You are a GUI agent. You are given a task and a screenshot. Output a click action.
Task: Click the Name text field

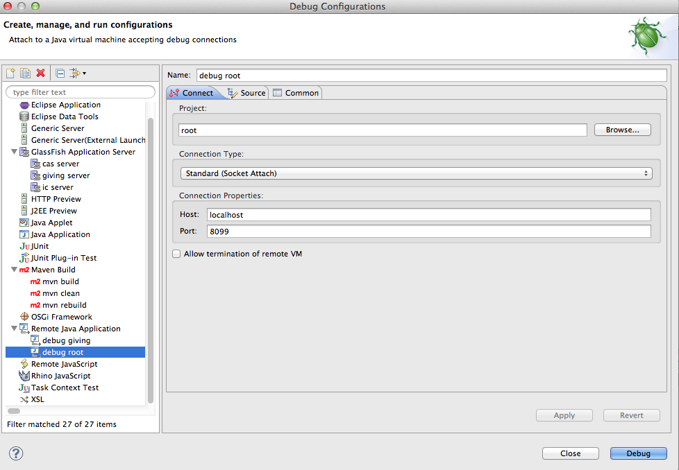431,76
